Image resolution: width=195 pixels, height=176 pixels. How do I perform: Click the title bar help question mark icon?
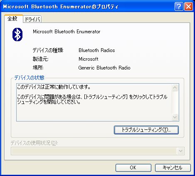click(x=179, y=6)
